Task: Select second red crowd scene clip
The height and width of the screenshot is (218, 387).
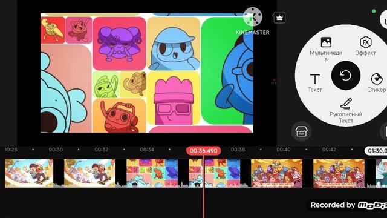Action: (339, 173)
